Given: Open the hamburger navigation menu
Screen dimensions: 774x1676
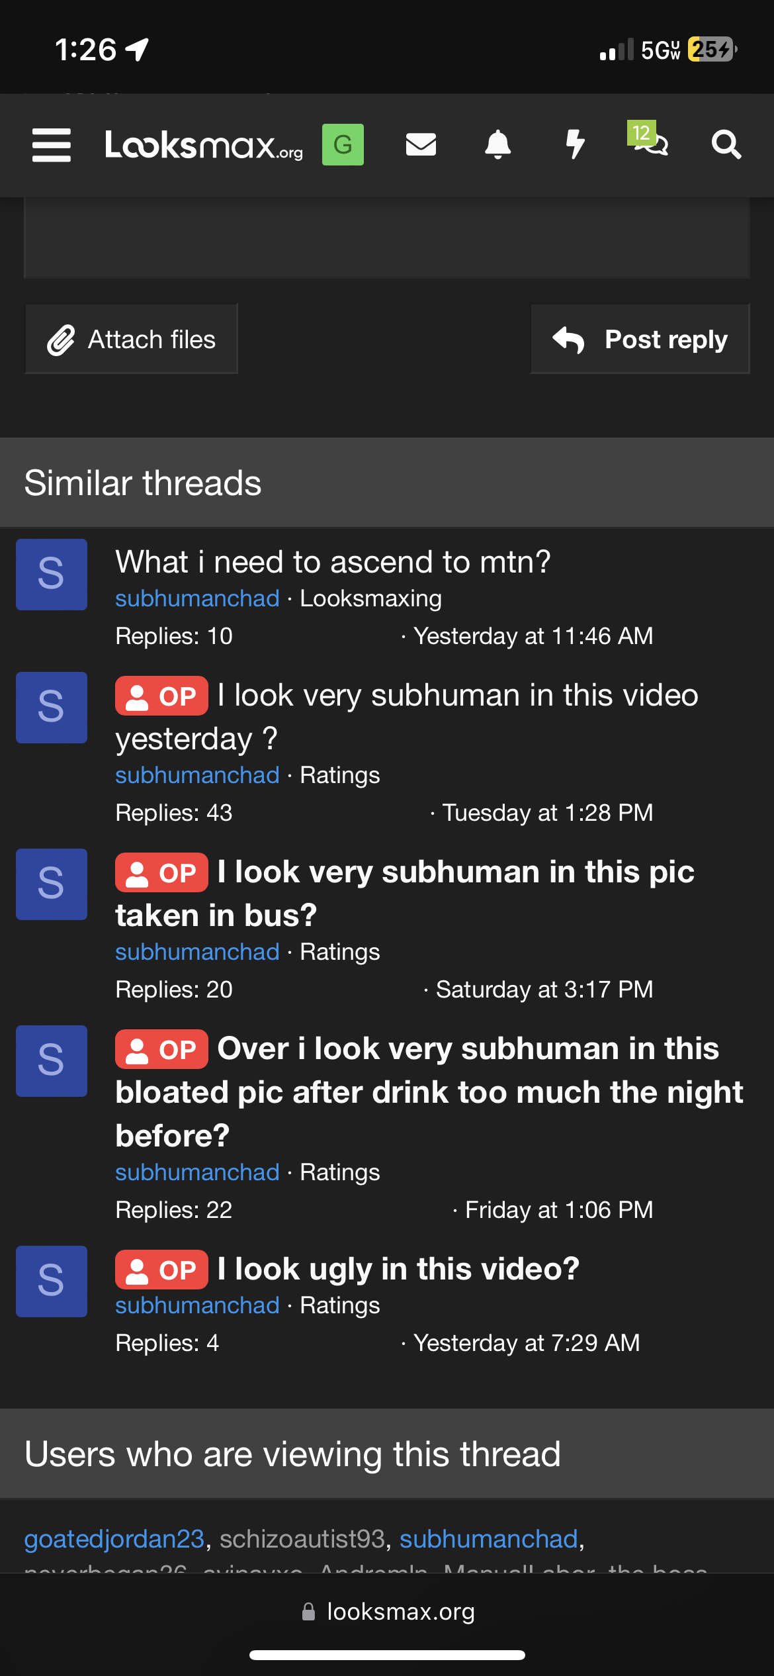Looking at the screenshot, I should click(x=52, y=145).
